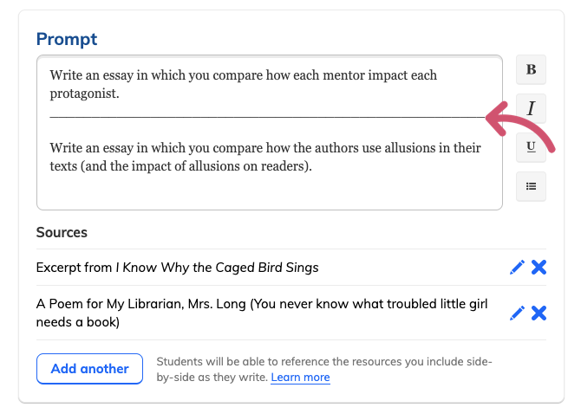Click the Sources section heading
Image resolution: width=581 pixels, height=420 pixels.
(62, 232)
